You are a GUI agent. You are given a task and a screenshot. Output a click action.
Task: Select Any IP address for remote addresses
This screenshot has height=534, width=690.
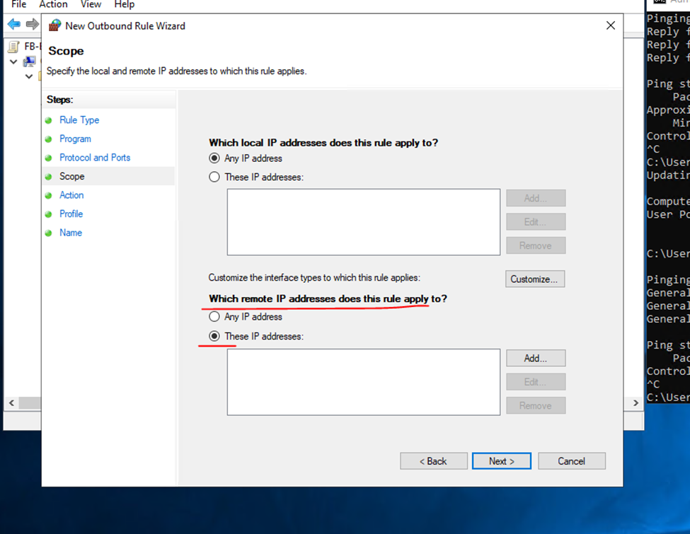point(214,317)
